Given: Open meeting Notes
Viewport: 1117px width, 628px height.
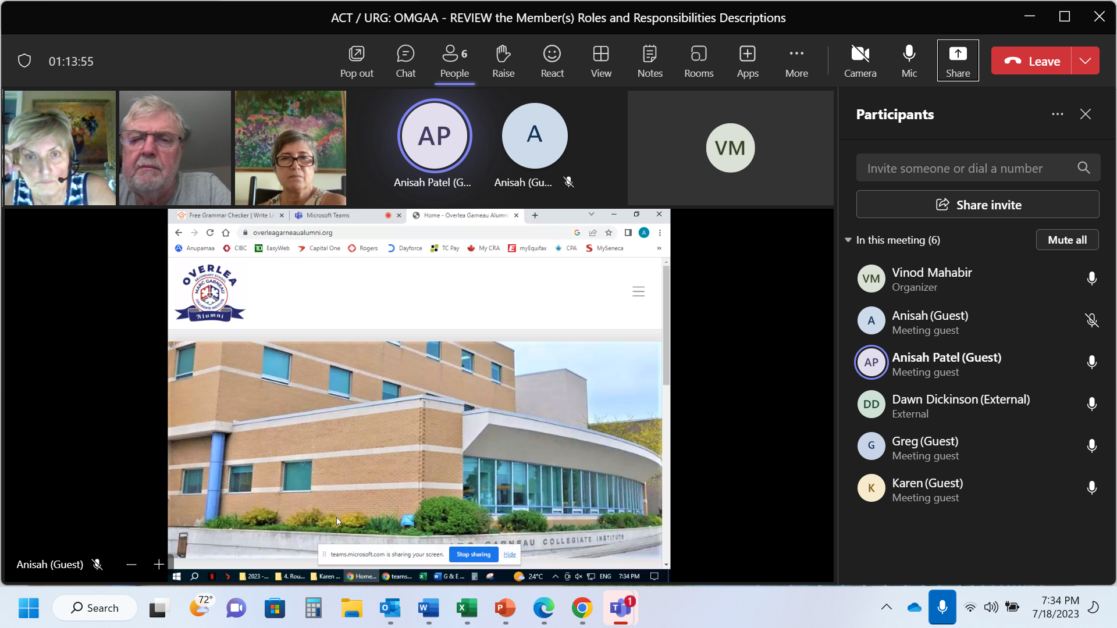Looking at the screenshot, I should (650, 61).
